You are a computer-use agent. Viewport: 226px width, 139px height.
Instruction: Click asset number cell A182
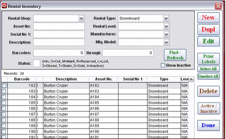[104, 86]
